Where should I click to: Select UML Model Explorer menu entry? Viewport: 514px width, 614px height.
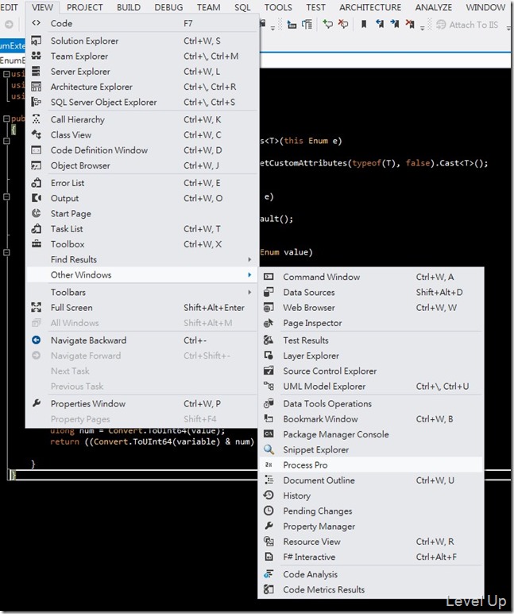click(371, 386)
